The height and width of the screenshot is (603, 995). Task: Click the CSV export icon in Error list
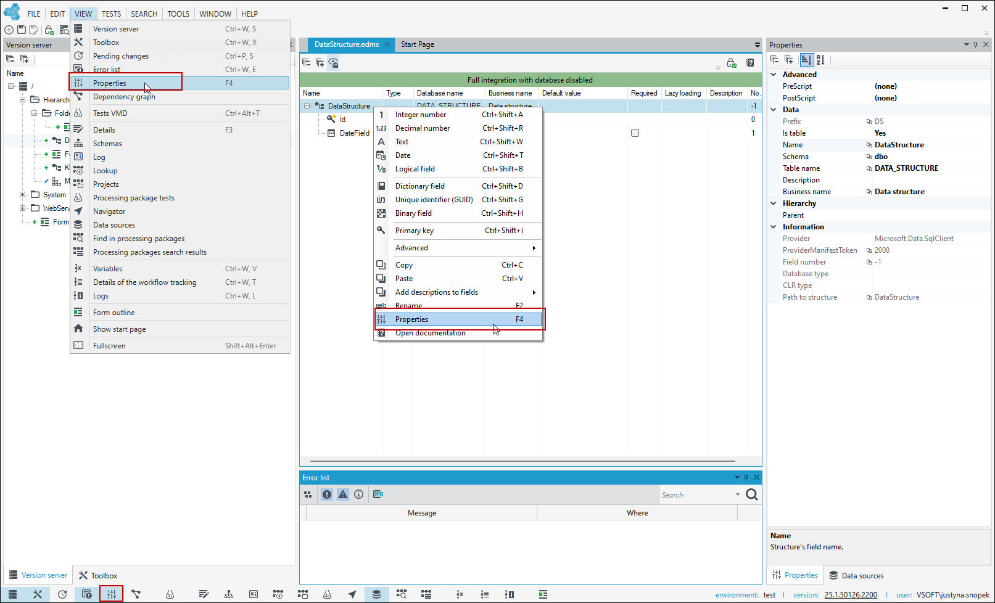click(378, 494)
